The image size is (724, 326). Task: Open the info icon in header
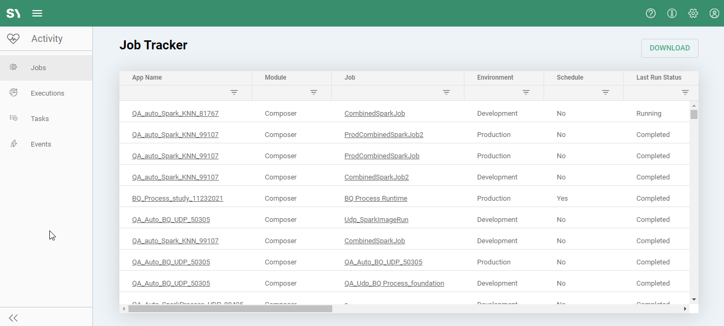pyautogui.click(x=672, y=13)
